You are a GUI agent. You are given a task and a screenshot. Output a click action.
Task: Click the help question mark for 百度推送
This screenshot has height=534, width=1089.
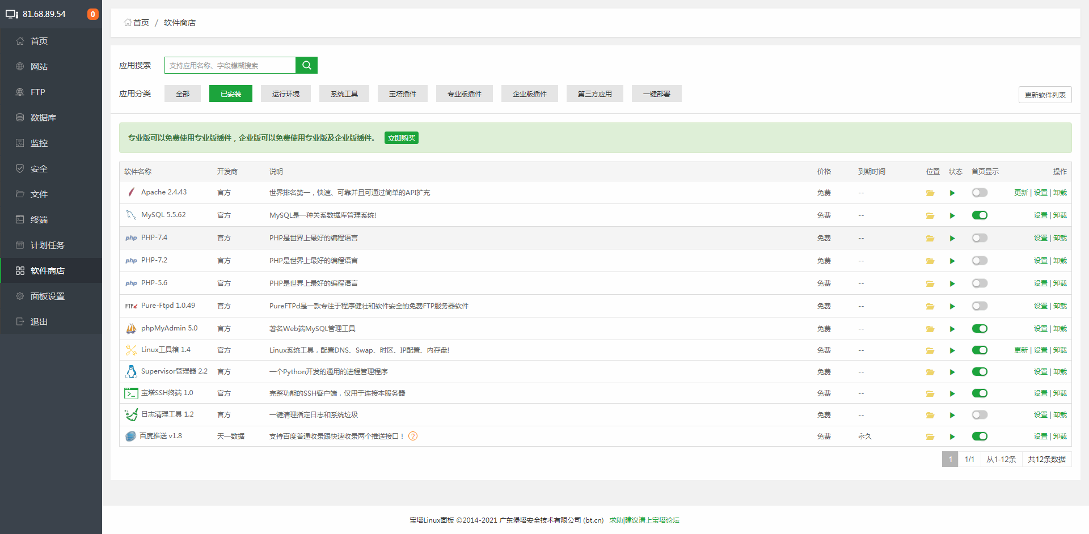click(x=413, y=436)
